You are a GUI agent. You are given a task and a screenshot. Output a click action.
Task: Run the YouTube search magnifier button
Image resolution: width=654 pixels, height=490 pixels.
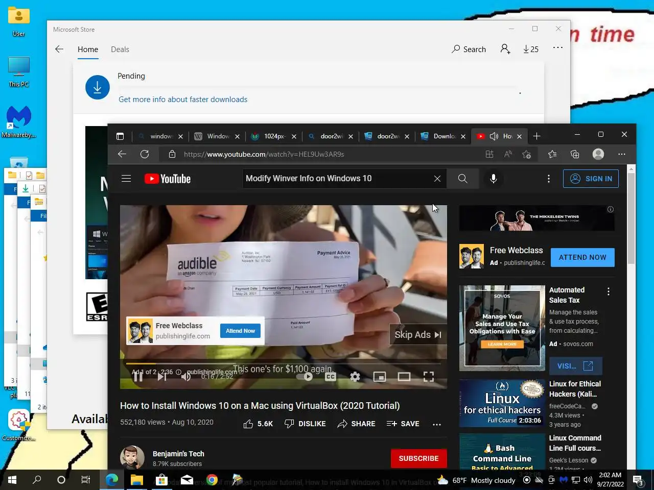[x=462, y=179]
